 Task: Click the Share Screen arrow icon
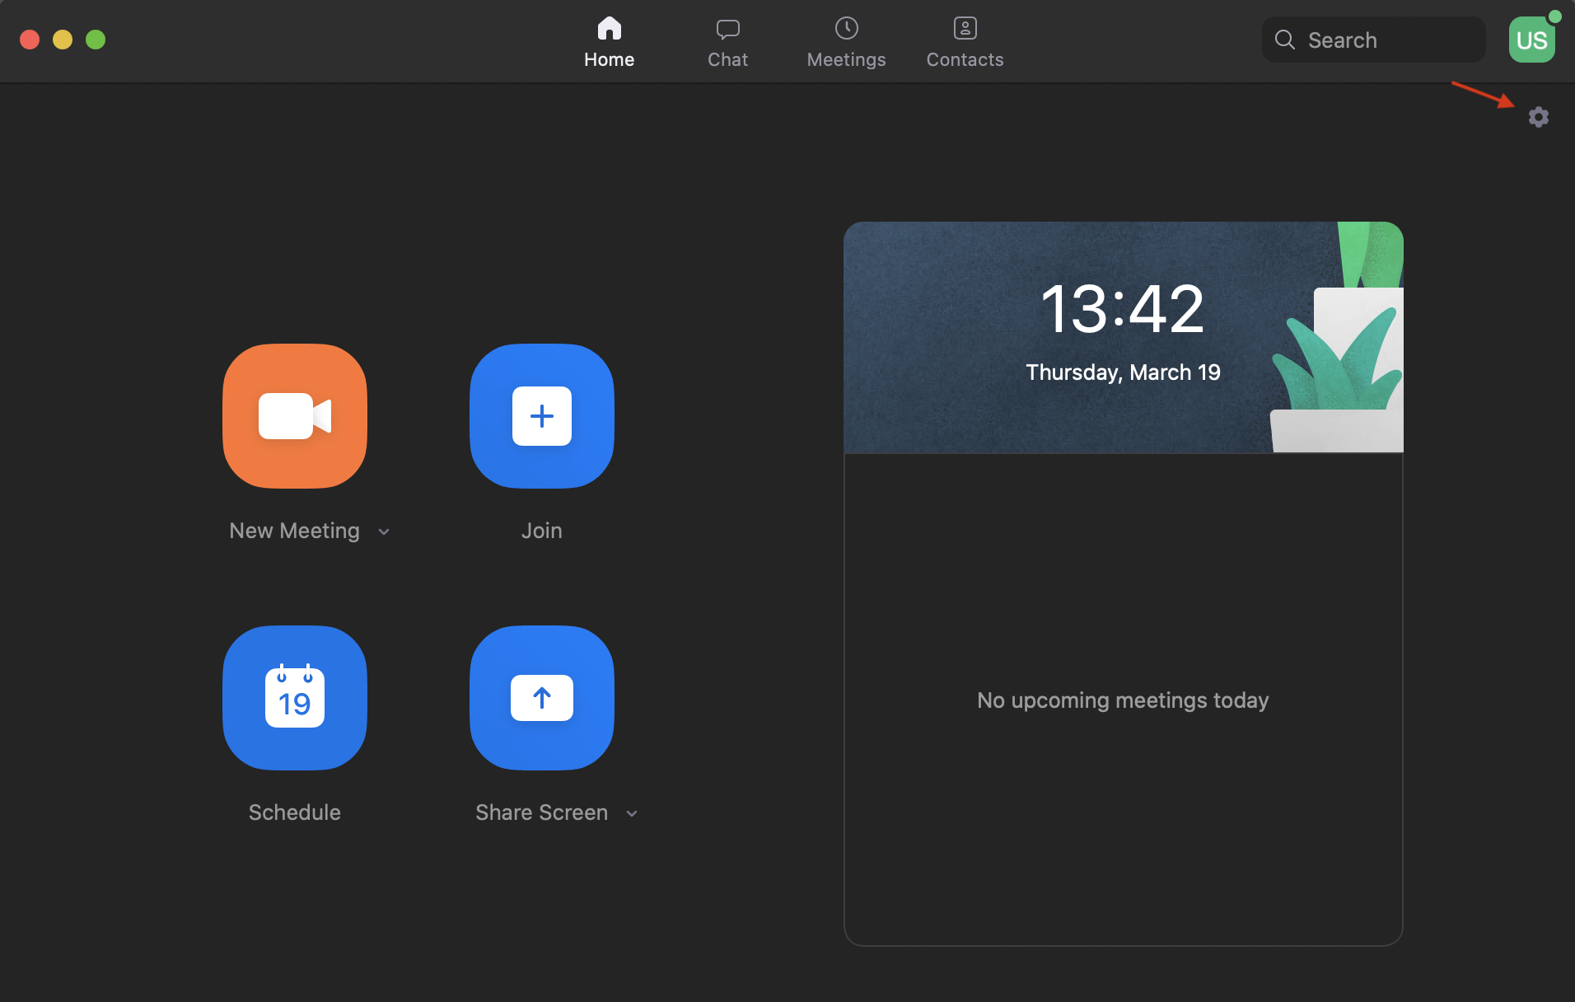[x=542, y=698]
